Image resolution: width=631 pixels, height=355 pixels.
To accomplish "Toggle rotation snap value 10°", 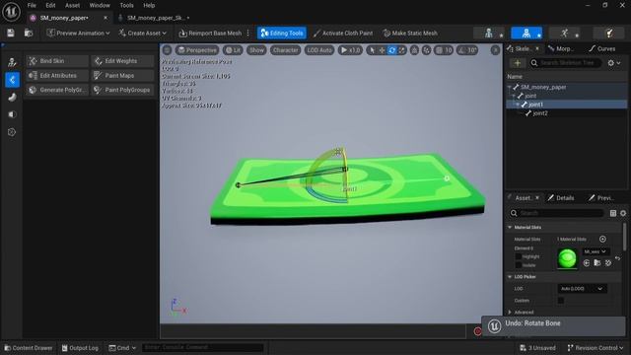I will 467,50.
